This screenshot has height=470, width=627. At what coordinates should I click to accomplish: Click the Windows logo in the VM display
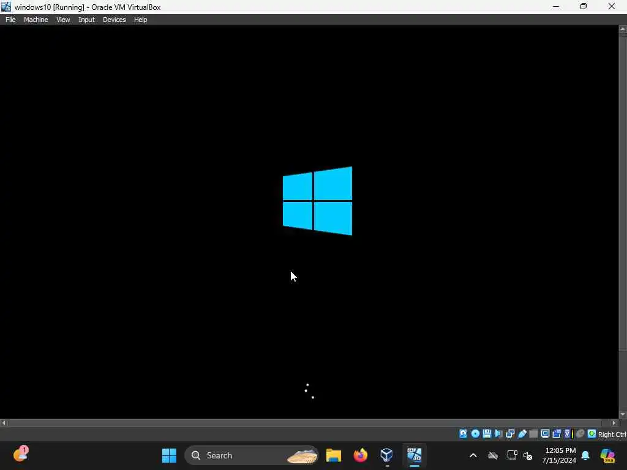click(x=318, y=201)
